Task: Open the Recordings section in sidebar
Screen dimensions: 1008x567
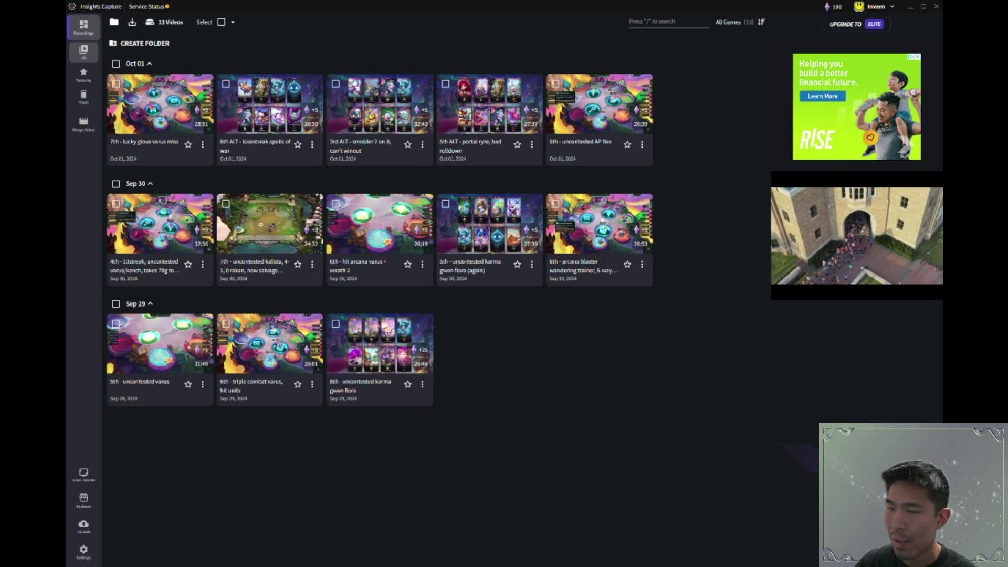Action: click(83, 27)
